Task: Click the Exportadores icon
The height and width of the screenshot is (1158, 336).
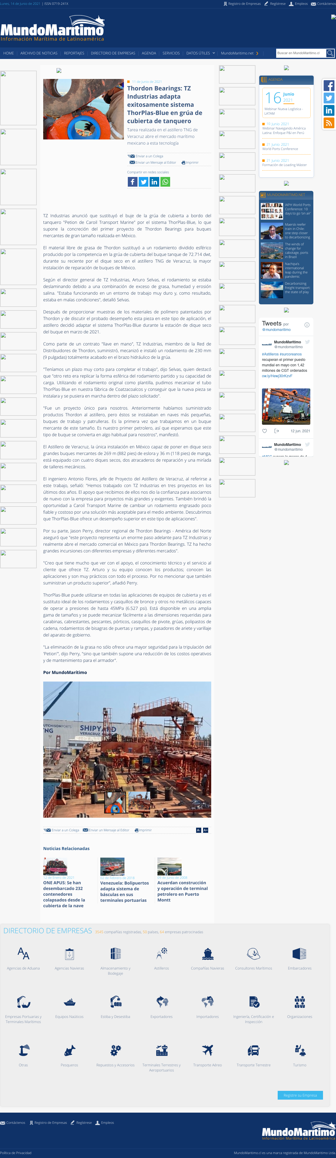Action: click(162, 1002)
